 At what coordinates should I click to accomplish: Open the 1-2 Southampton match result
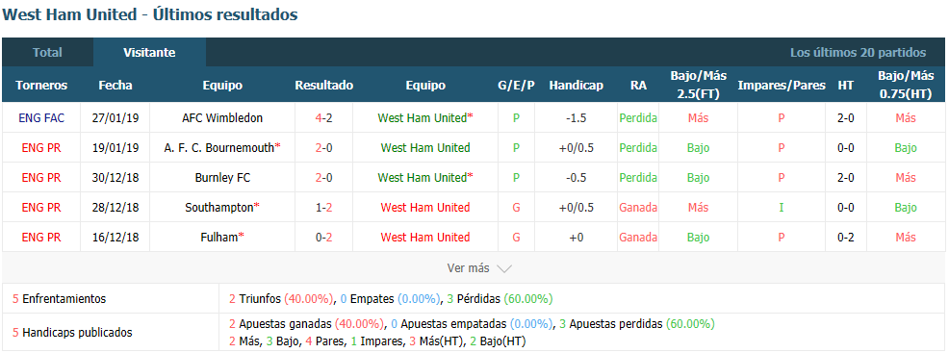[x=323, y=208]
